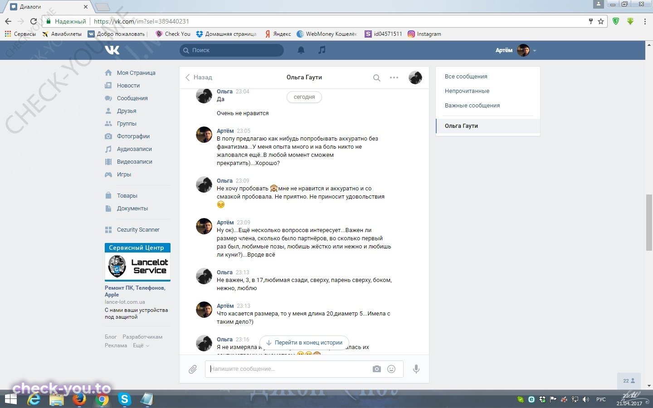Viewport: 653px width, 408px height.
Task: Click the page vertical scrollbar thumb
Action: (x=649, y=222)
